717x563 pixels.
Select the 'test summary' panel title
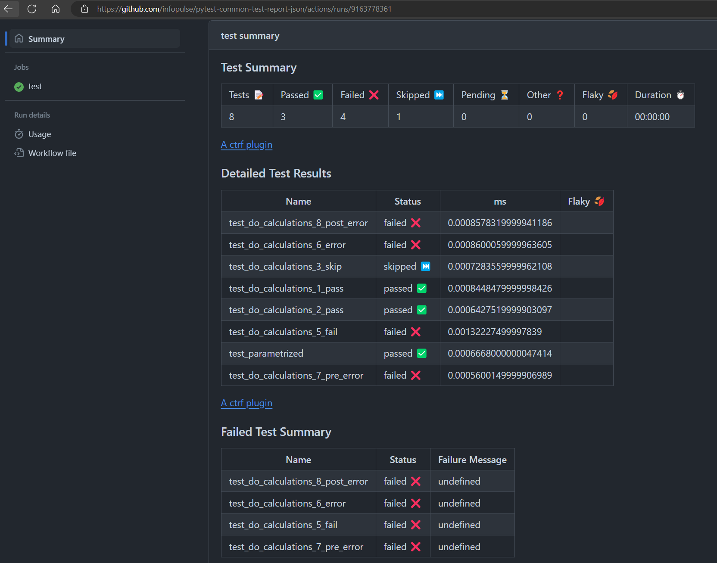[250, 36]
